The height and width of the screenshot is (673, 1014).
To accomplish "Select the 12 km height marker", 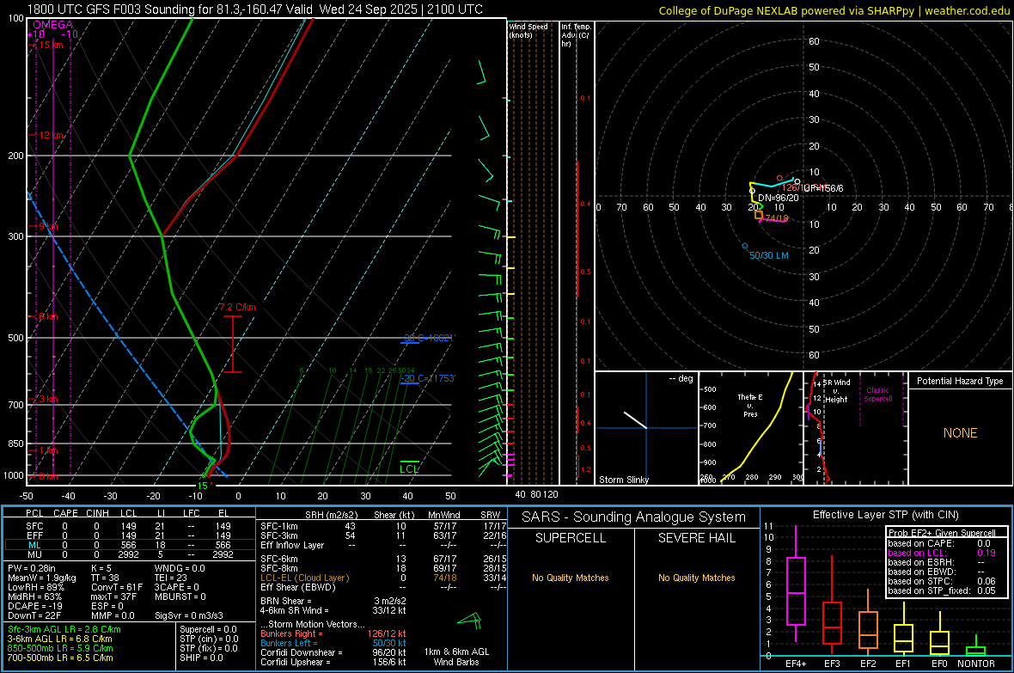I will (51, 135).
